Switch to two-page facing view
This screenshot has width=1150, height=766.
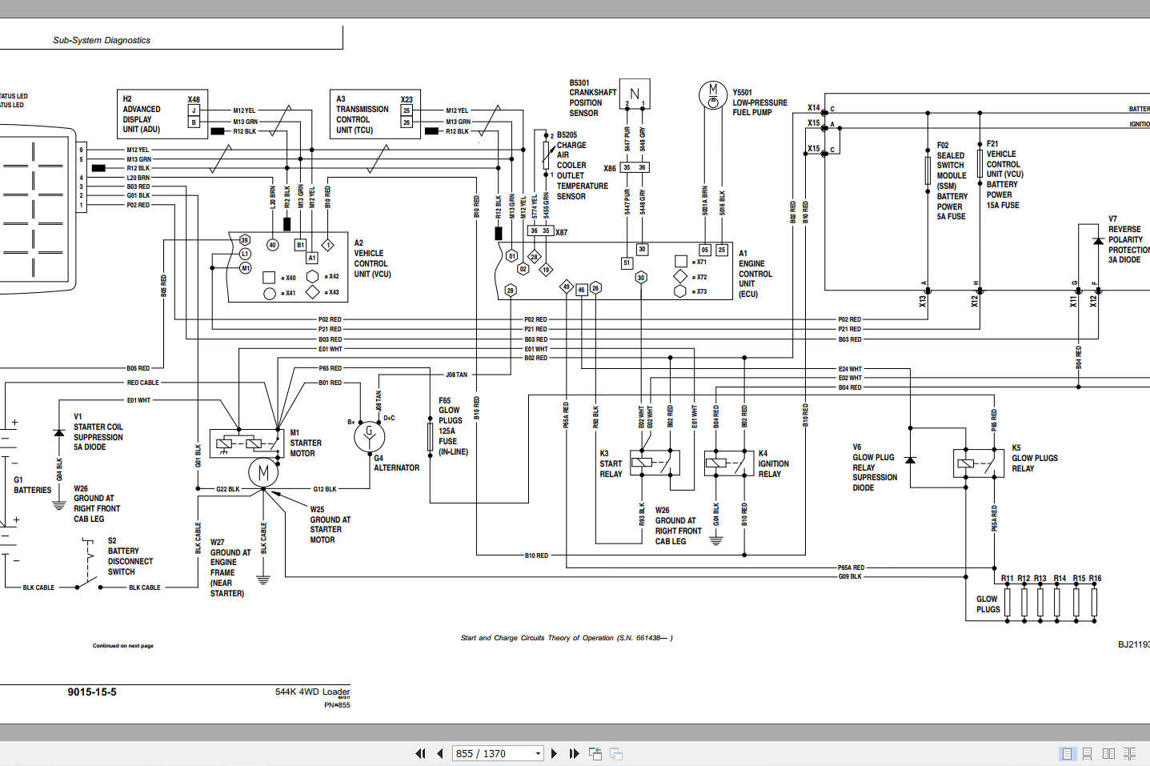coord(1108,753)
